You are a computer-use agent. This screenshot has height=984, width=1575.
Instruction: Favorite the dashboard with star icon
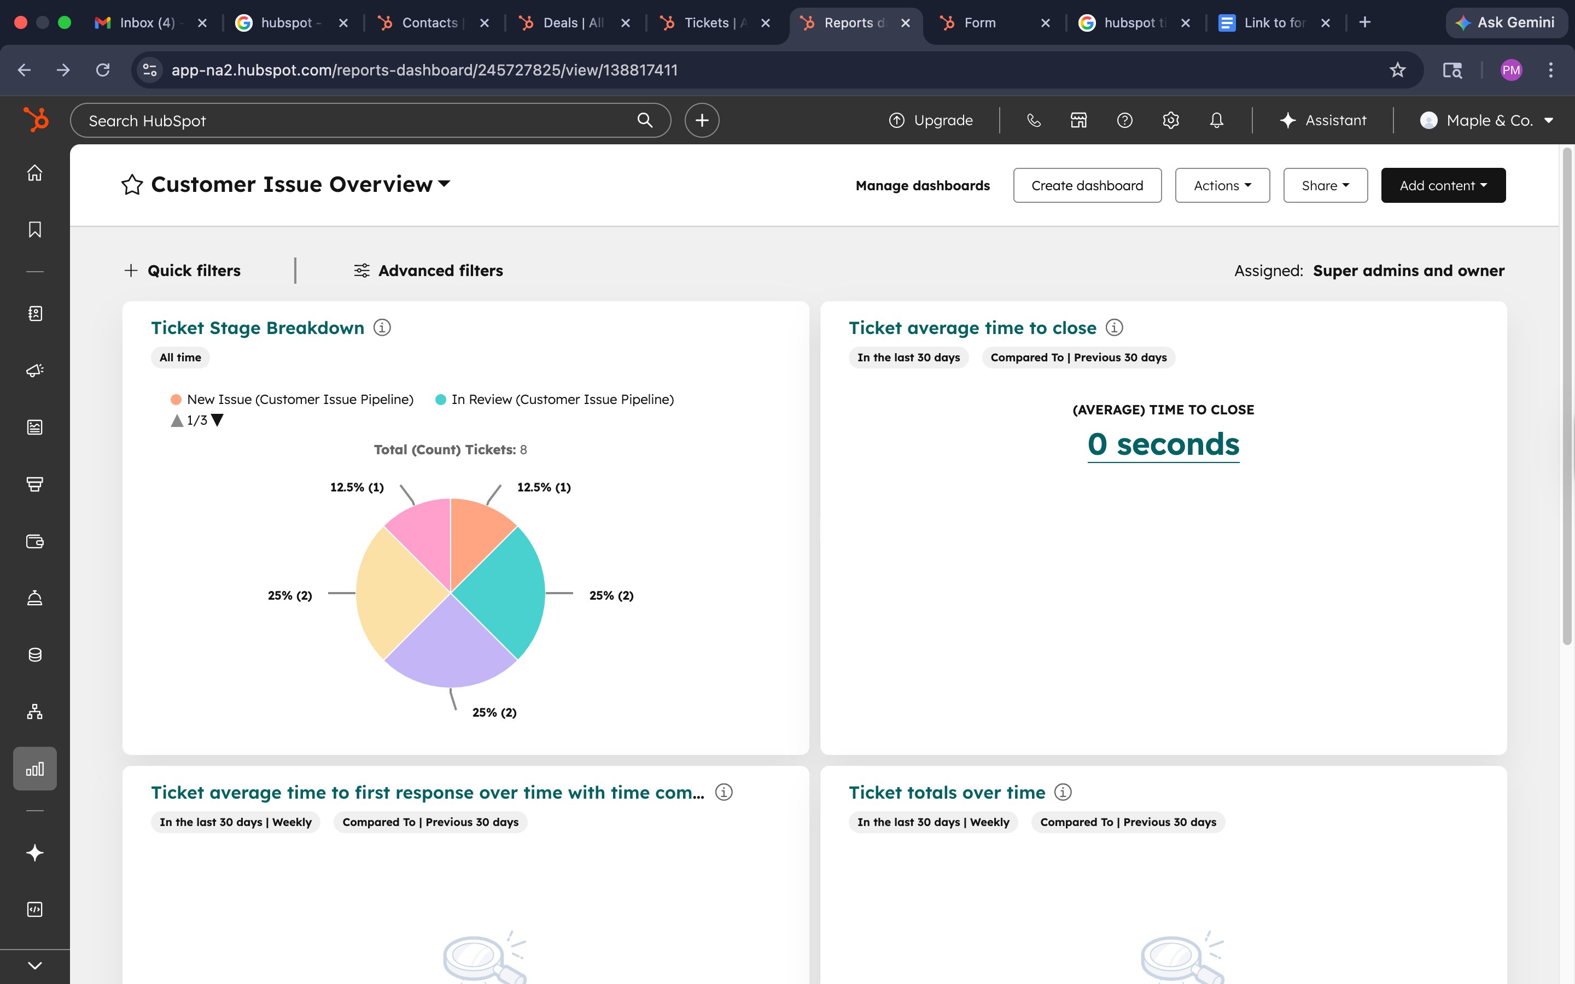(132, 185)
